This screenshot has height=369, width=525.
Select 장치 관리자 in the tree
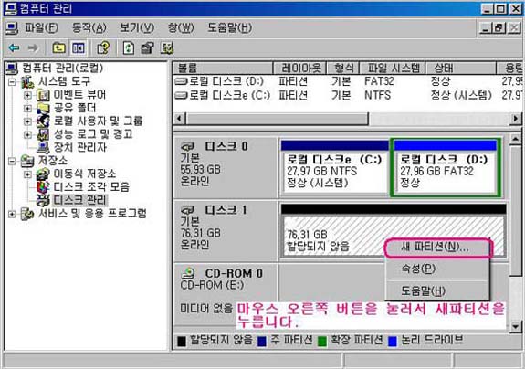click(x=80, y=147)
